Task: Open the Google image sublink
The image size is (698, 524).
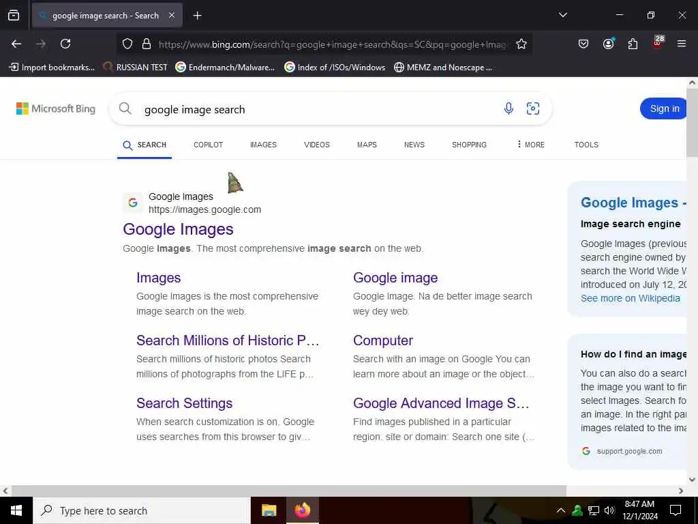Action: [x=395, y=278]
